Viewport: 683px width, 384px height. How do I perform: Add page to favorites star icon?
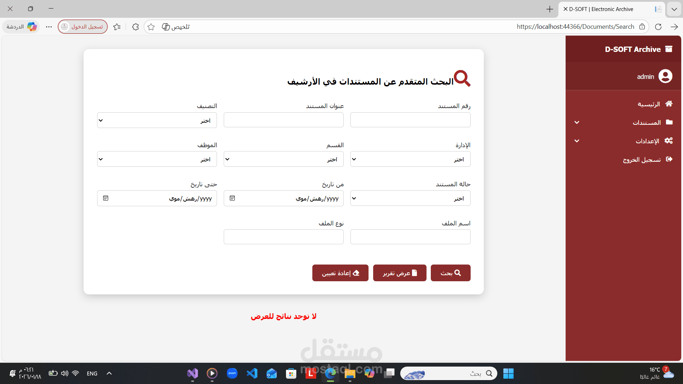coord(151,27)
